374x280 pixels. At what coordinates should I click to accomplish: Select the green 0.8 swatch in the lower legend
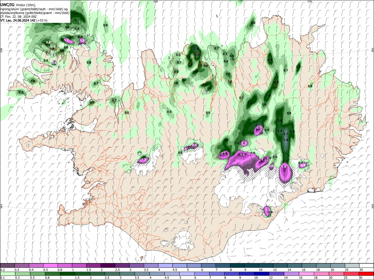(x=52, y=274)
